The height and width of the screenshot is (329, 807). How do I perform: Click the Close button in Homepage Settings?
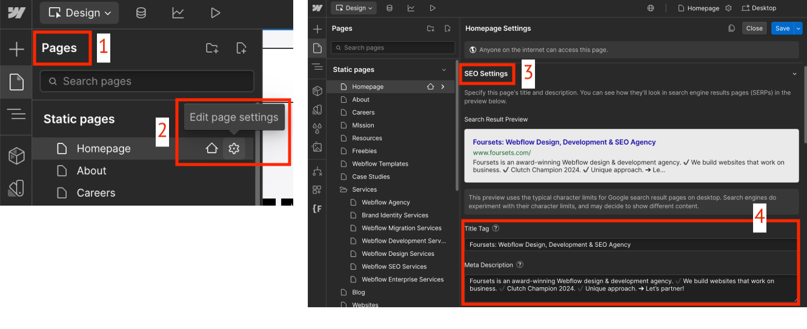coord(754,28)
